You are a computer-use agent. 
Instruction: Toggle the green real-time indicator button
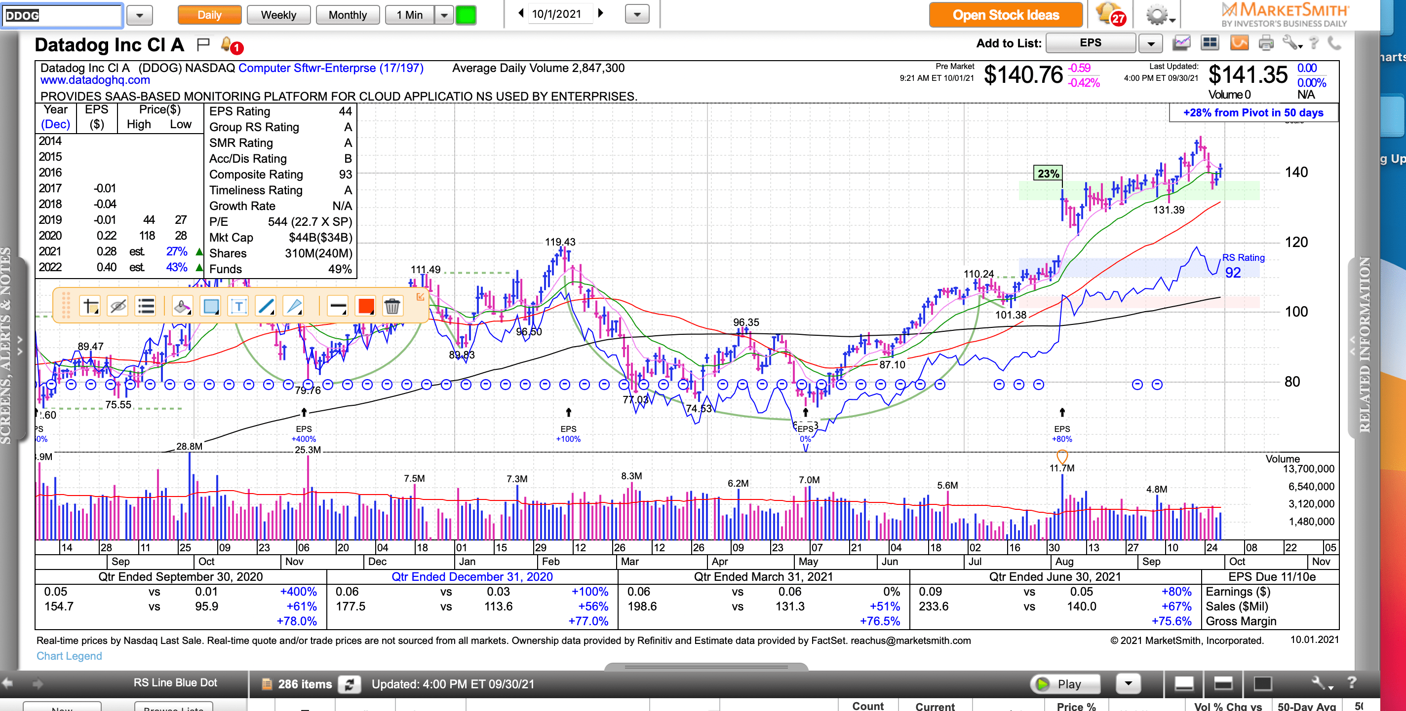(466, 15)
